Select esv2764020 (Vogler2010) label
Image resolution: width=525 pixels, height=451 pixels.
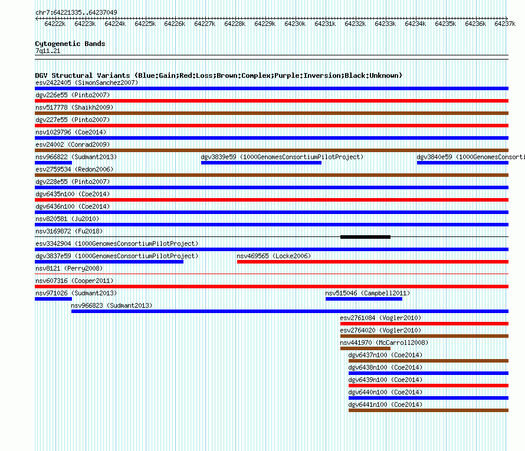click(380, 330)
